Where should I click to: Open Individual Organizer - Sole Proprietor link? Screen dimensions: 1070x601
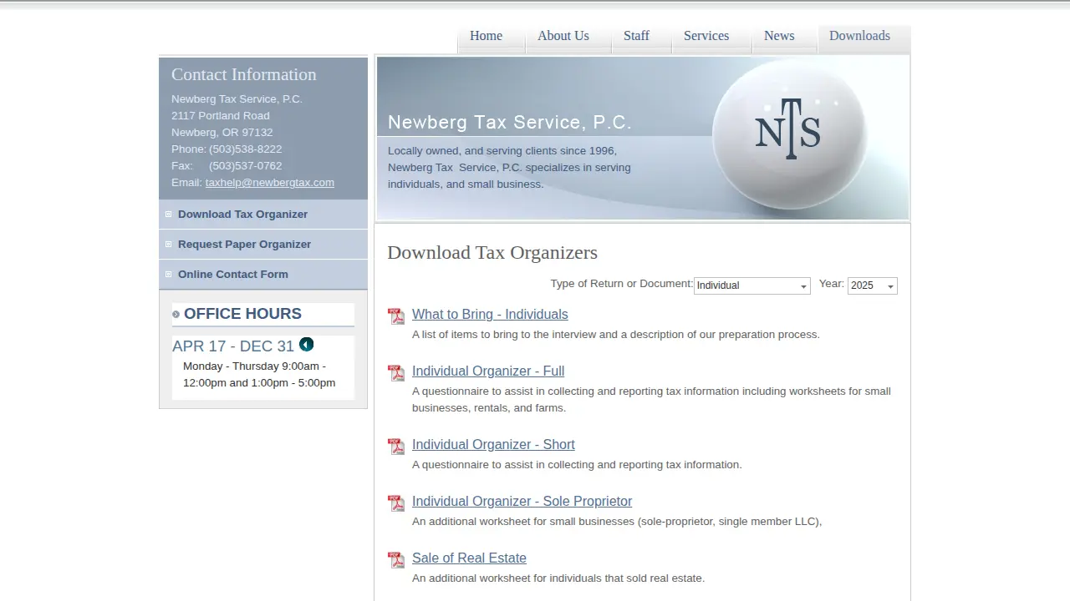pos(522,502)
